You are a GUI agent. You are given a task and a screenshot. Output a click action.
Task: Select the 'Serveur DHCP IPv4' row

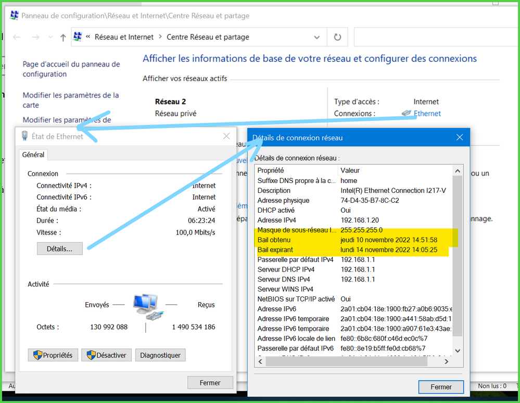tap(354, 269)
